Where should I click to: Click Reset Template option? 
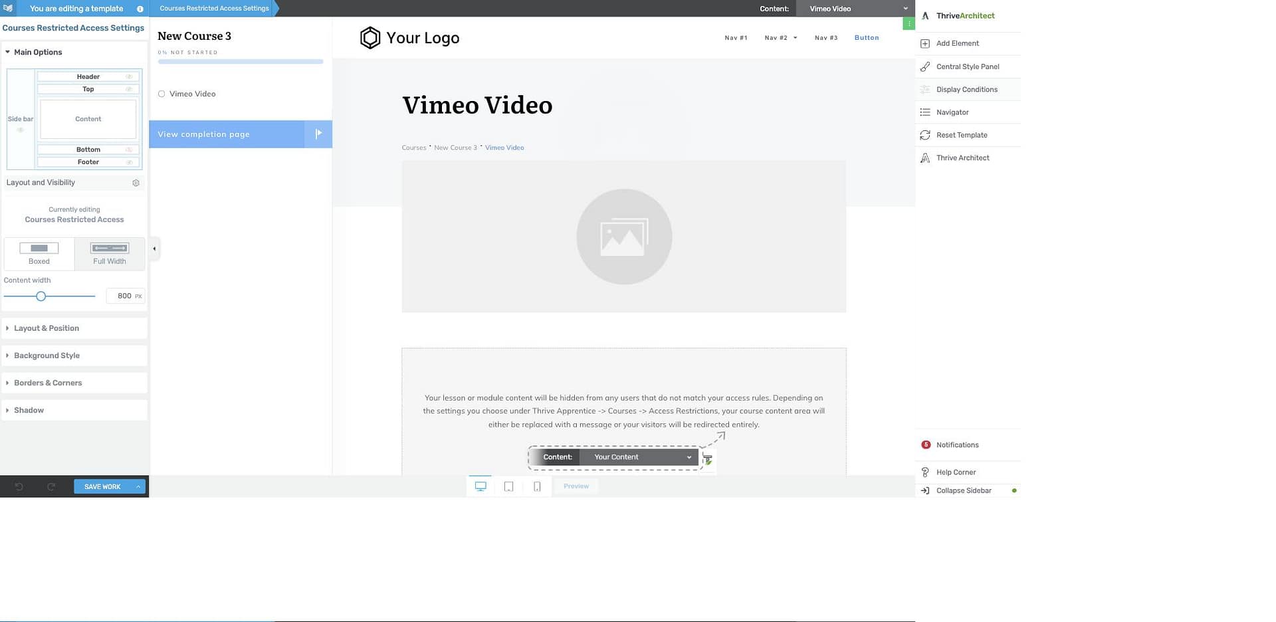(968, 135)
